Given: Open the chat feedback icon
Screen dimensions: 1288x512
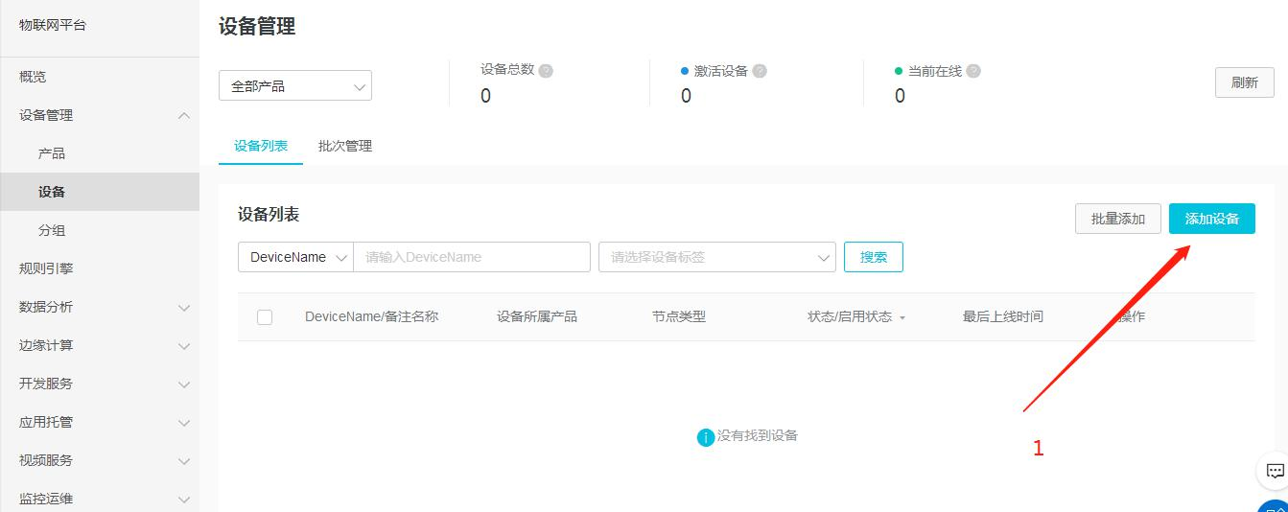Looking at the screenshot, I should coord(1275,471).
